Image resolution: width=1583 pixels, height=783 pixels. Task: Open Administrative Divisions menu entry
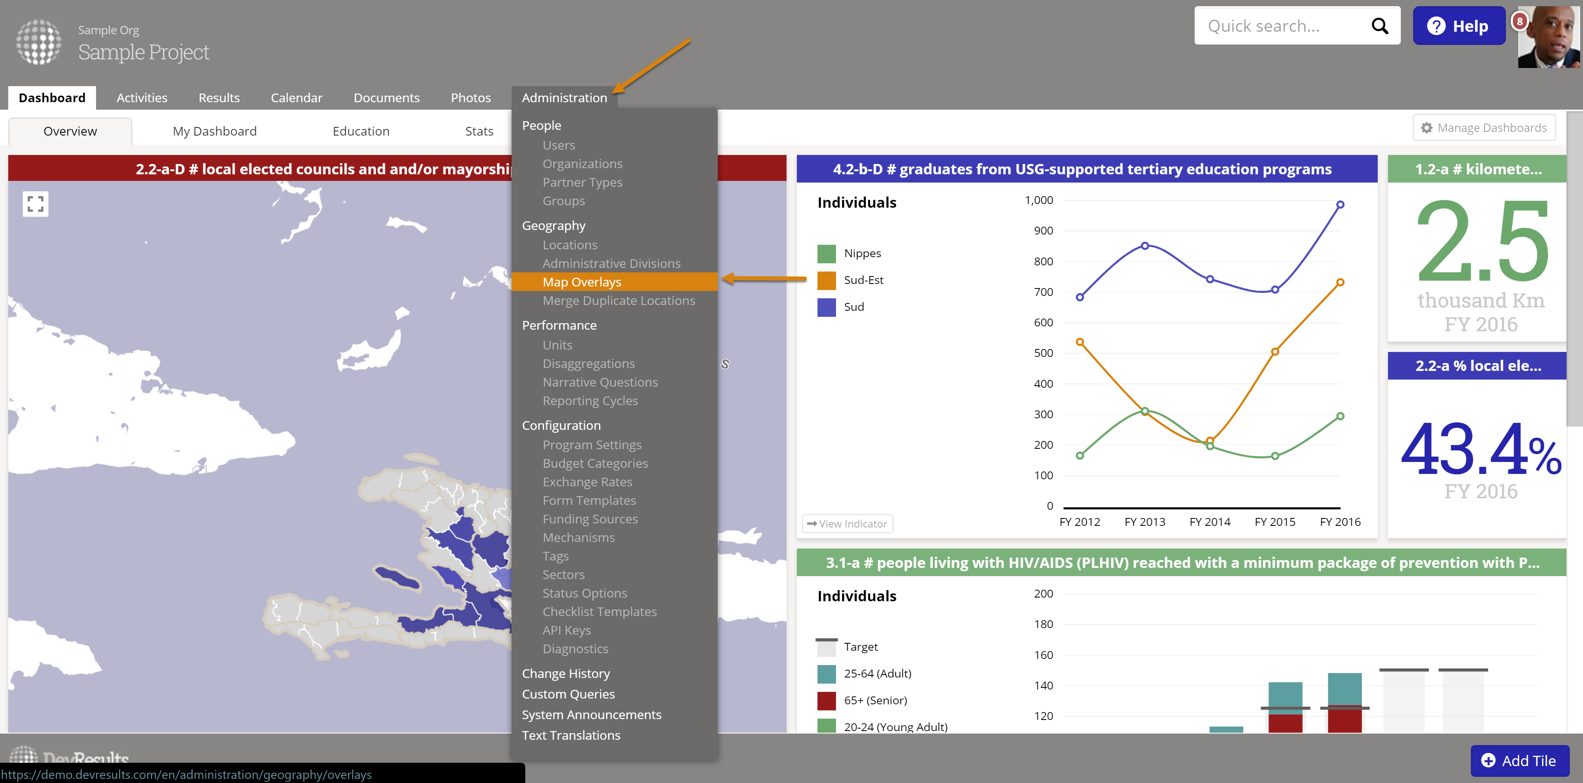pyautogui.click(x=611, y=263)
